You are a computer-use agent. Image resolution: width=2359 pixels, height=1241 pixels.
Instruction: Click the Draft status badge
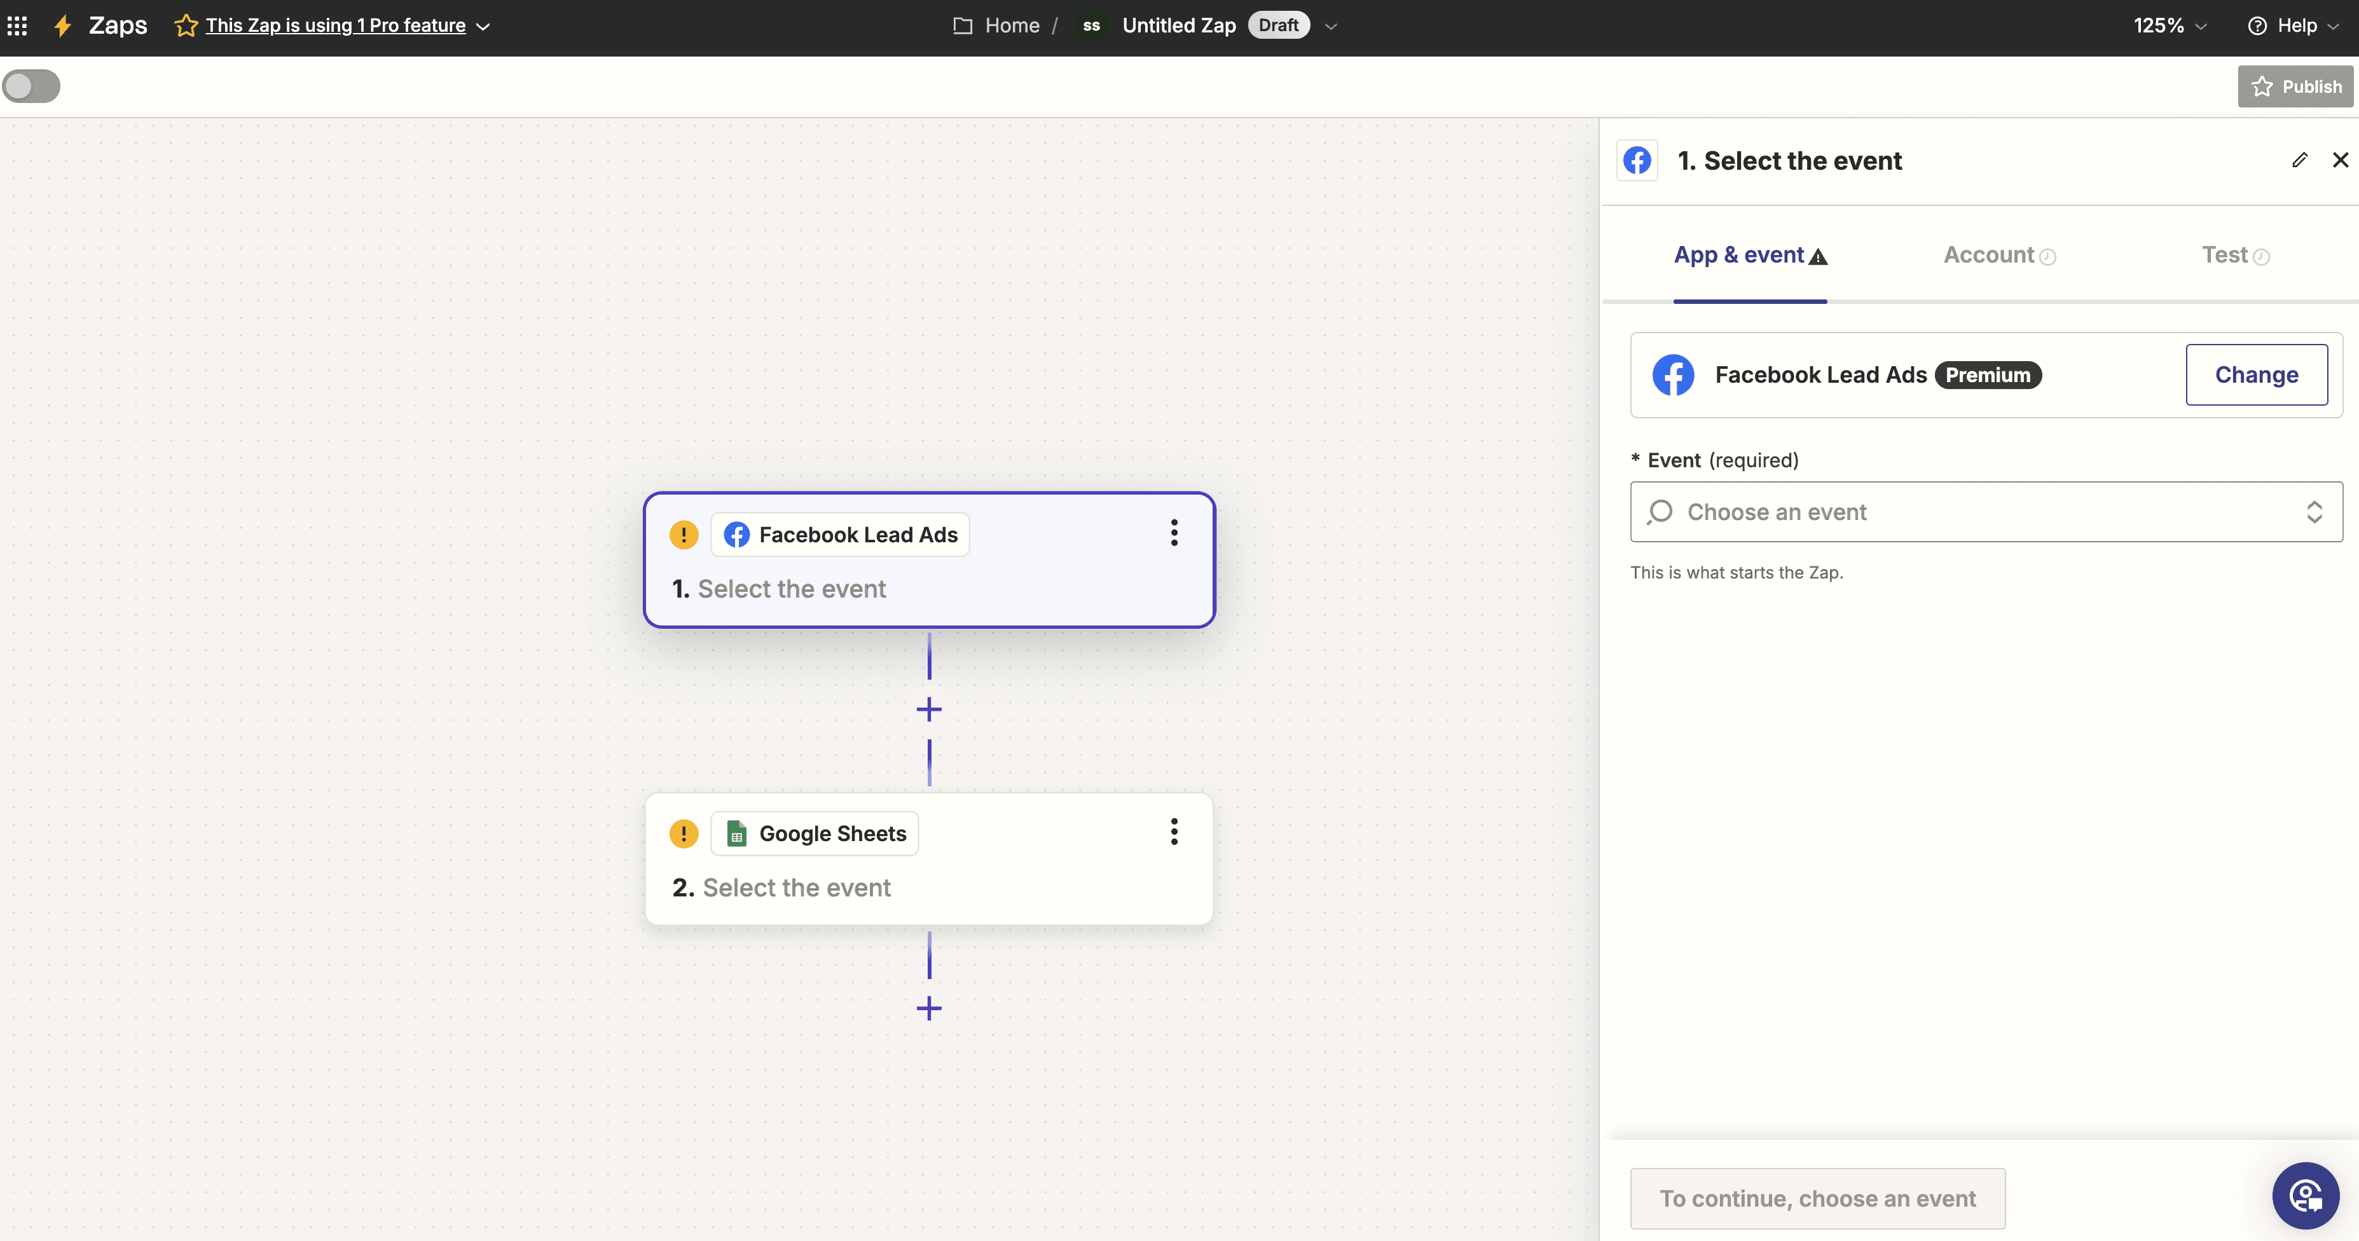coord(1279,25)
